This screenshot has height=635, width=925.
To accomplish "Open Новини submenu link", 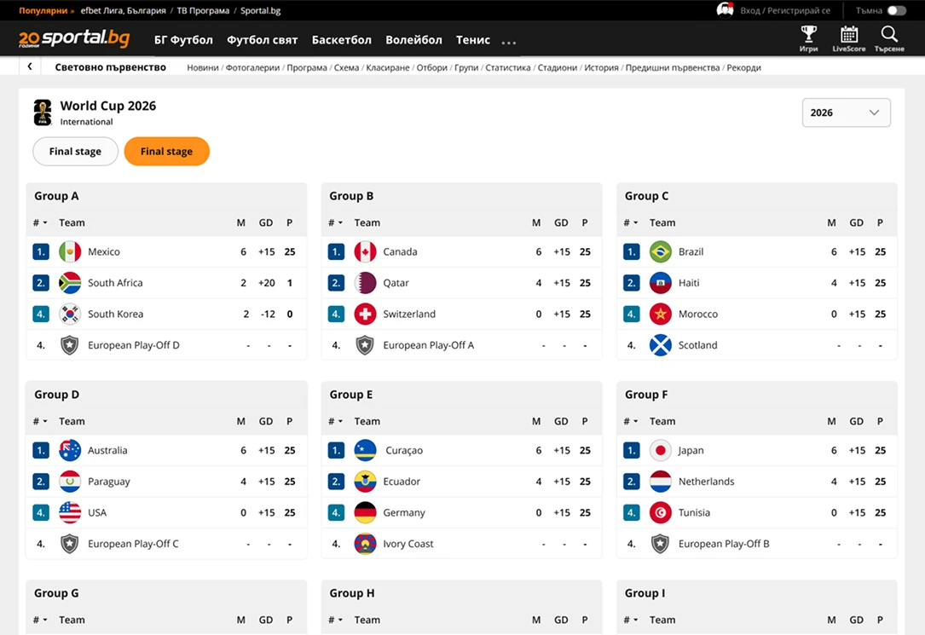I will tap(202, 68).
